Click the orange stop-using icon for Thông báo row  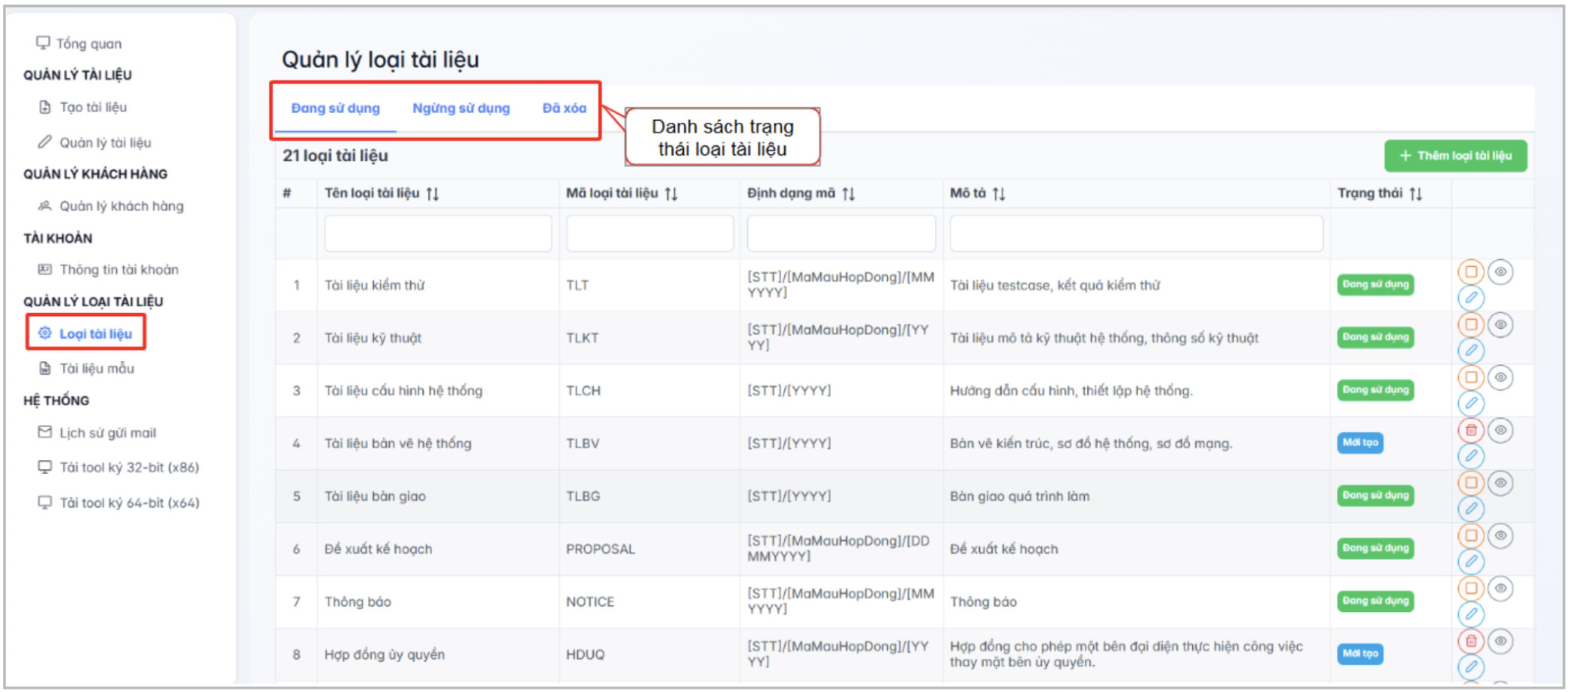point(1471,588)
